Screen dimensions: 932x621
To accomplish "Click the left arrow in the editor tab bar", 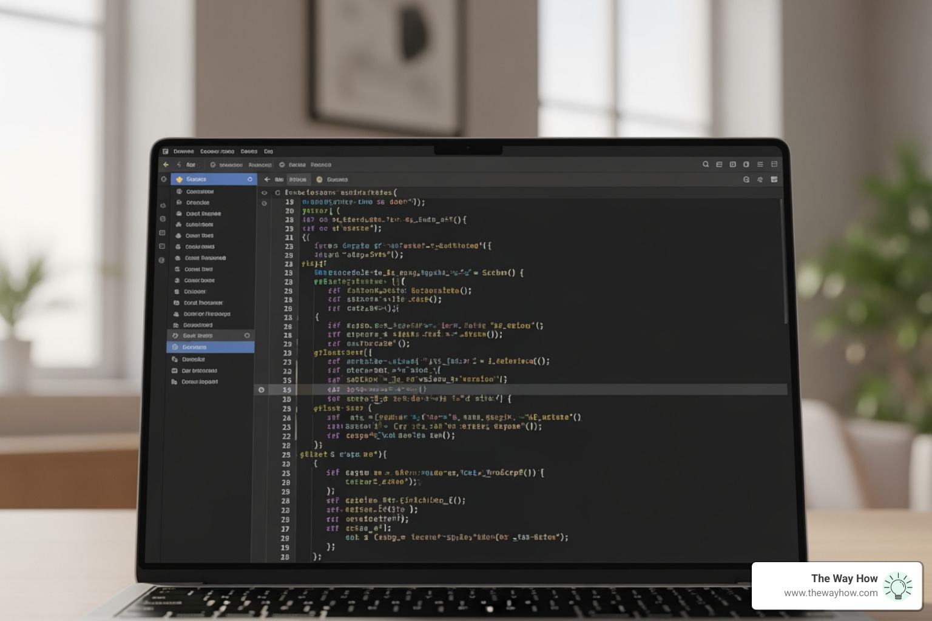I will point(266,180).
